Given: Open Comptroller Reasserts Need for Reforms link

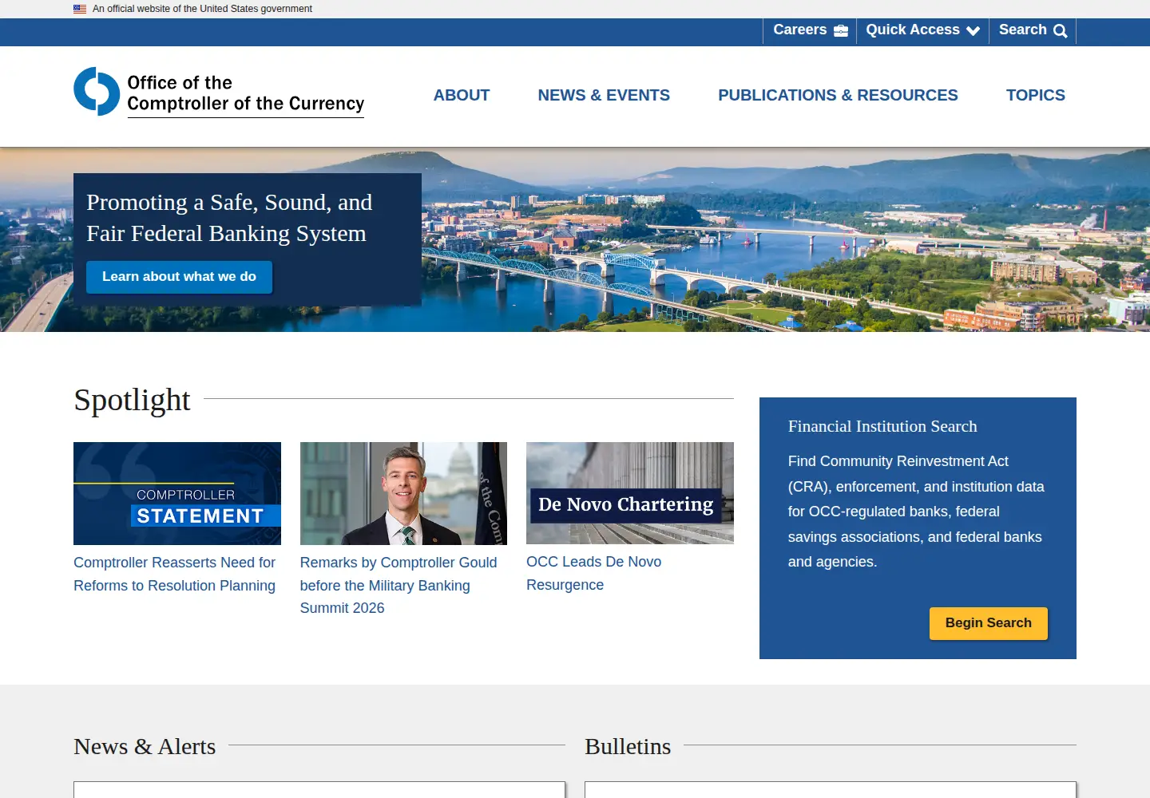Looking at the screenshot, I should [175, 574].
